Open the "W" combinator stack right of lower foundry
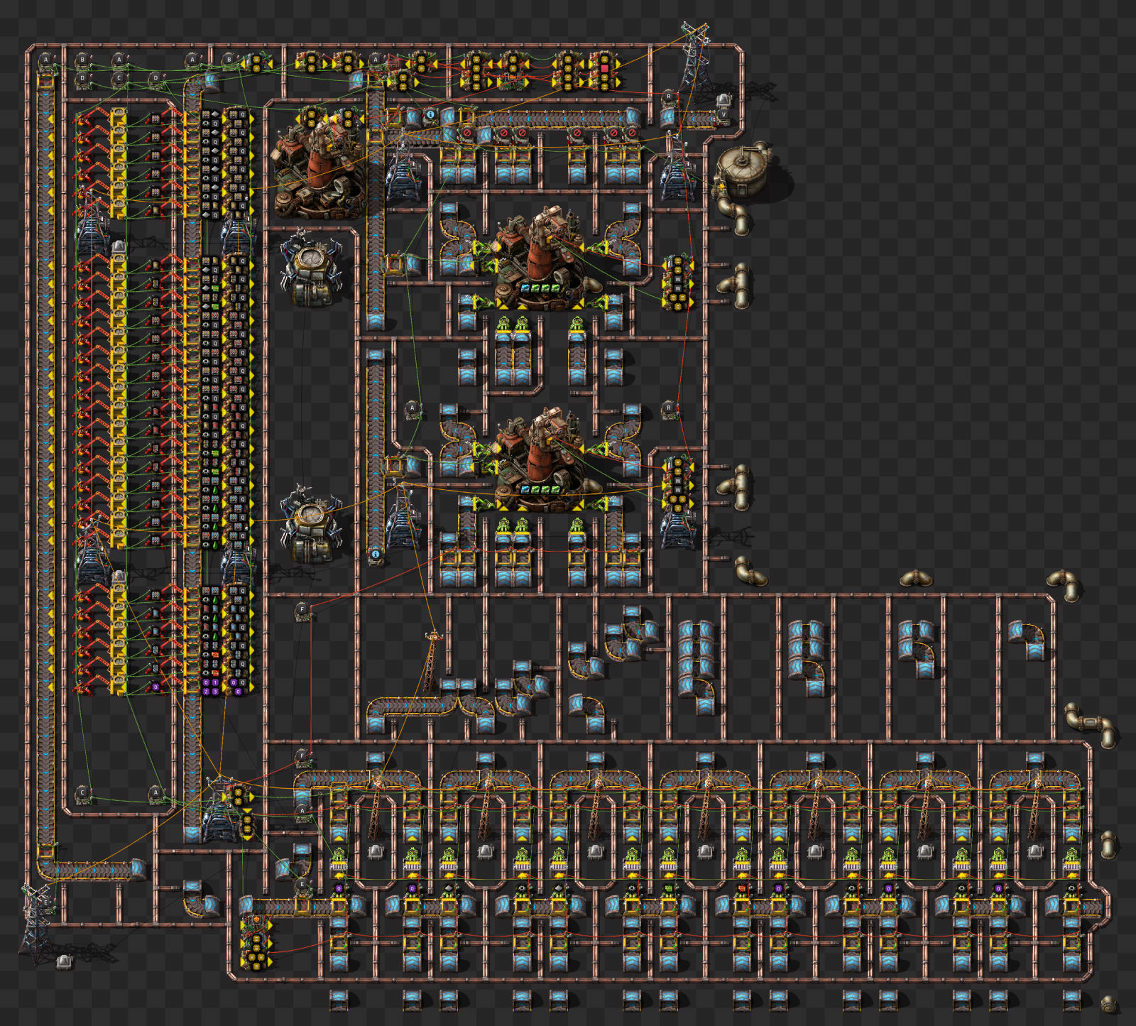Image resolution: width=1136 pixels, height=1026 pixels. (x=677, y=485)
